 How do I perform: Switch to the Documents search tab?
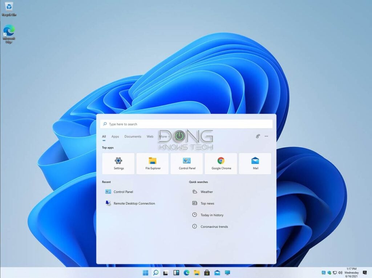pyautogui.click(x=133, y=136)
